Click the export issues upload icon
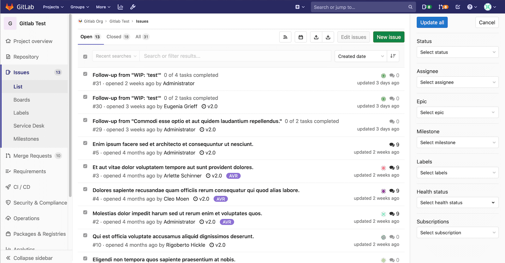 tap(316, 37)
